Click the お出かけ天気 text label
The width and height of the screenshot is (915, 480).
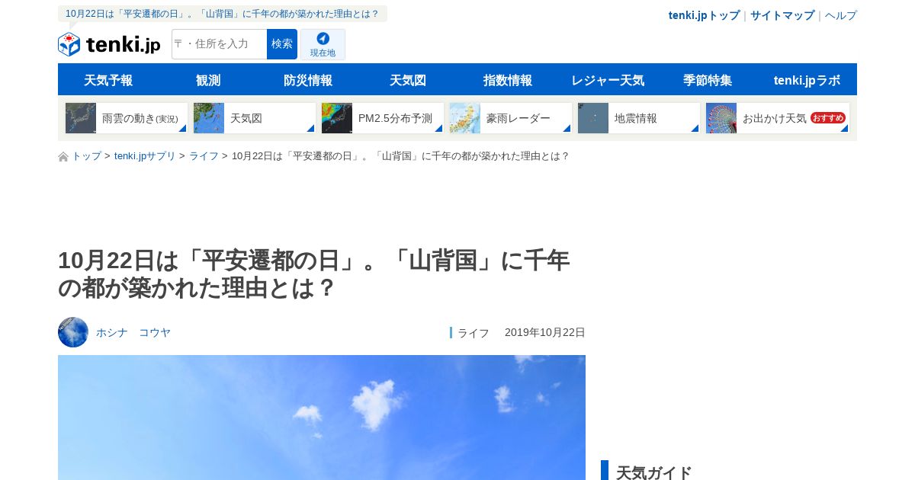click(x=775, y=119)
